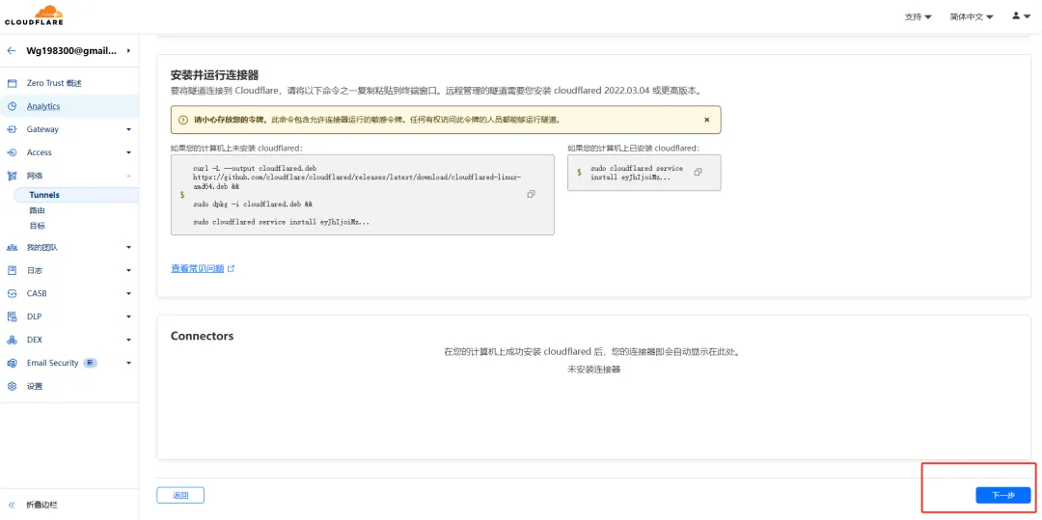Click the Gateway sidebar icon
Image resolution: width=1042 pixels, height=520 pixels.
pyautogui.click(x=12, y=129)
